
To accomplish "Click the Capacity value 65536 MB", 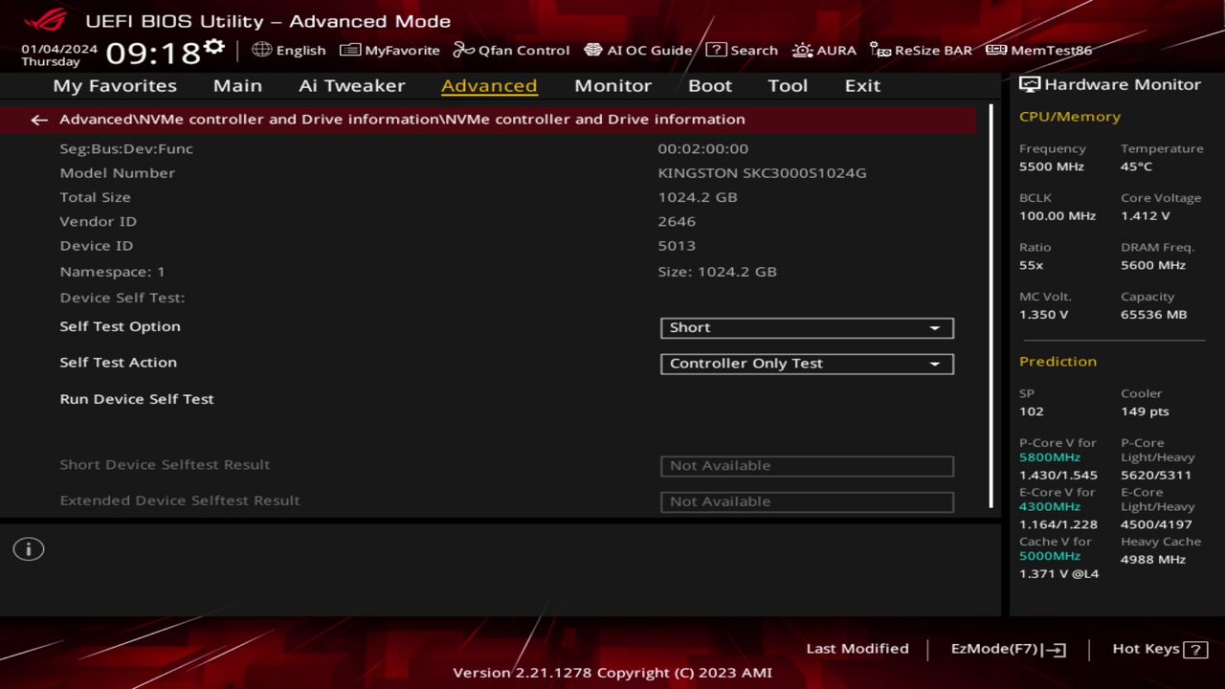I will click(x=1153, y=315).
